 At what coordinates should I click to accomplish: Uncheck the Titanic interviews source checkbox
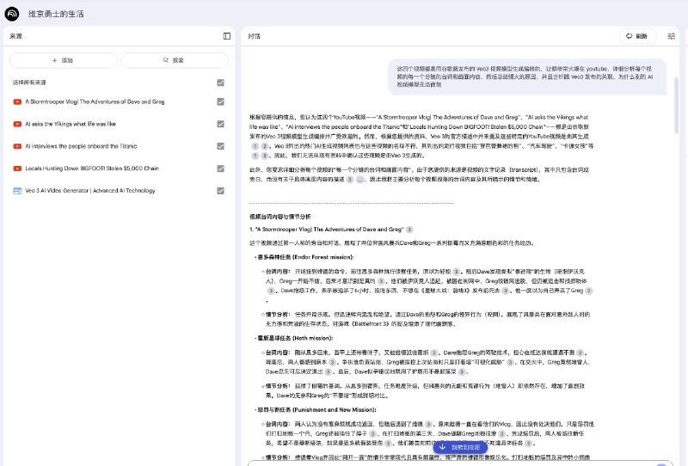[x=221, y=146]
